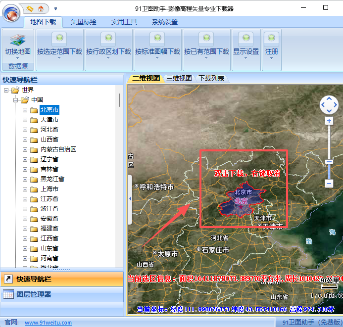The image size is (343, 327).
Task: Click the 切换地图 map layers icon
Action: [x=18, y=40]
